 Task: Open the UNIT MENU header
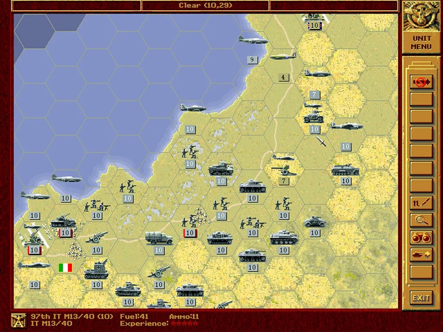421,42
